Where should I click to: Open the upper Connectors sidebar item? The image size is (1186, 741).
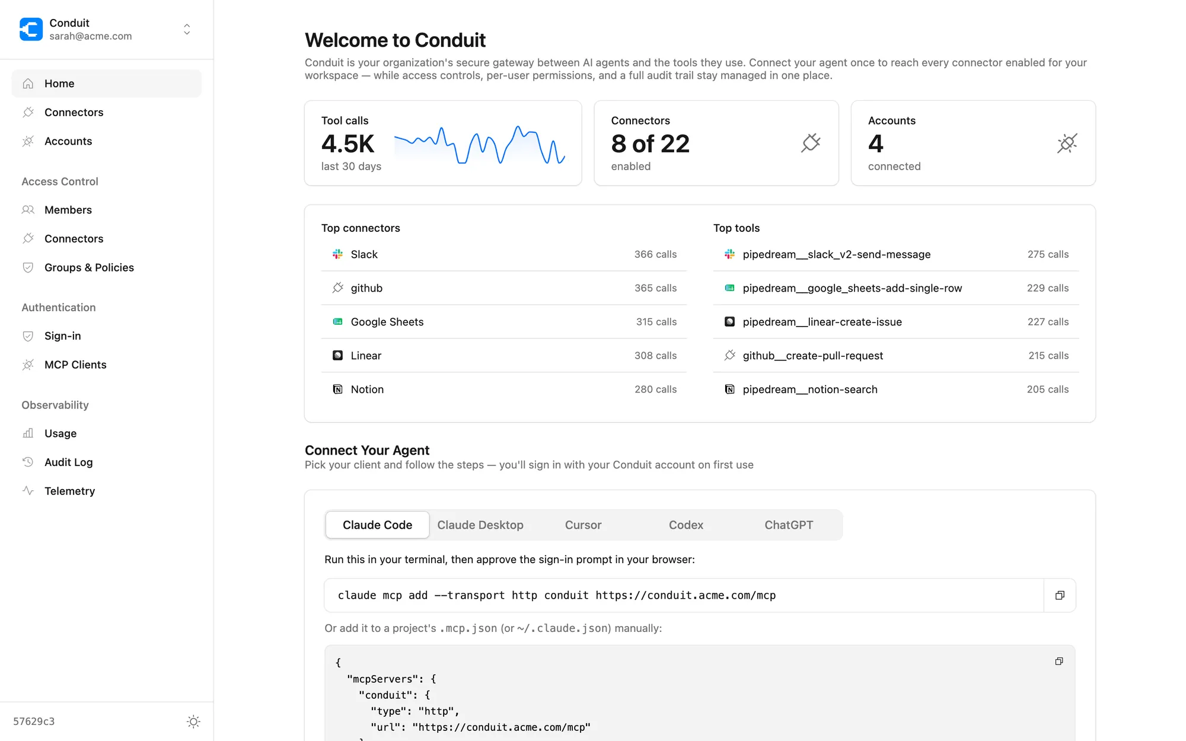click(107, 112)
